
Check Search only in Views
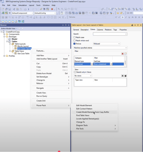tap(75, 72)
